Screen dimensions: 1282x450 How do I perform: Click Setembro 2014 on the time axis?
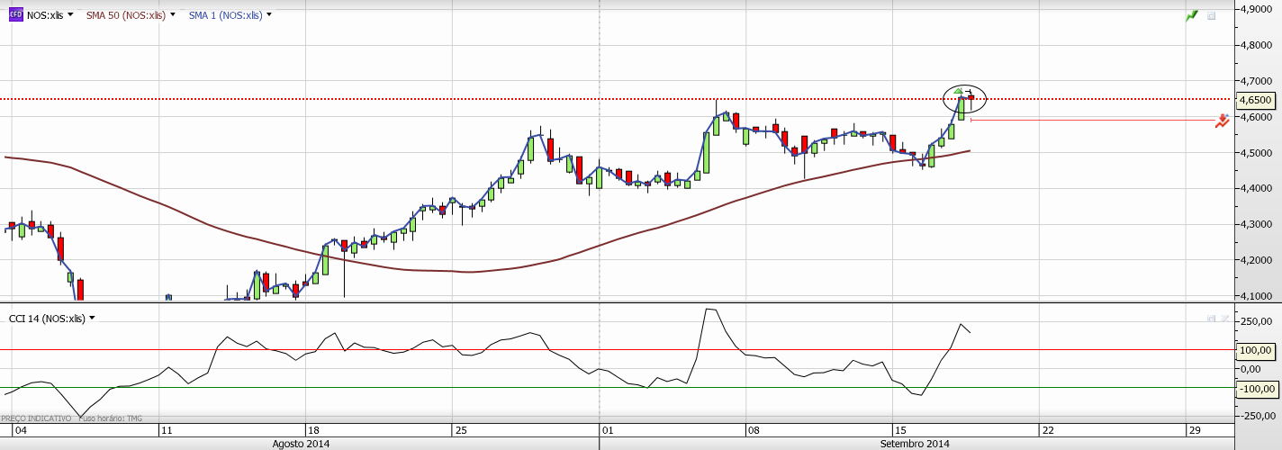coord(915,444)
